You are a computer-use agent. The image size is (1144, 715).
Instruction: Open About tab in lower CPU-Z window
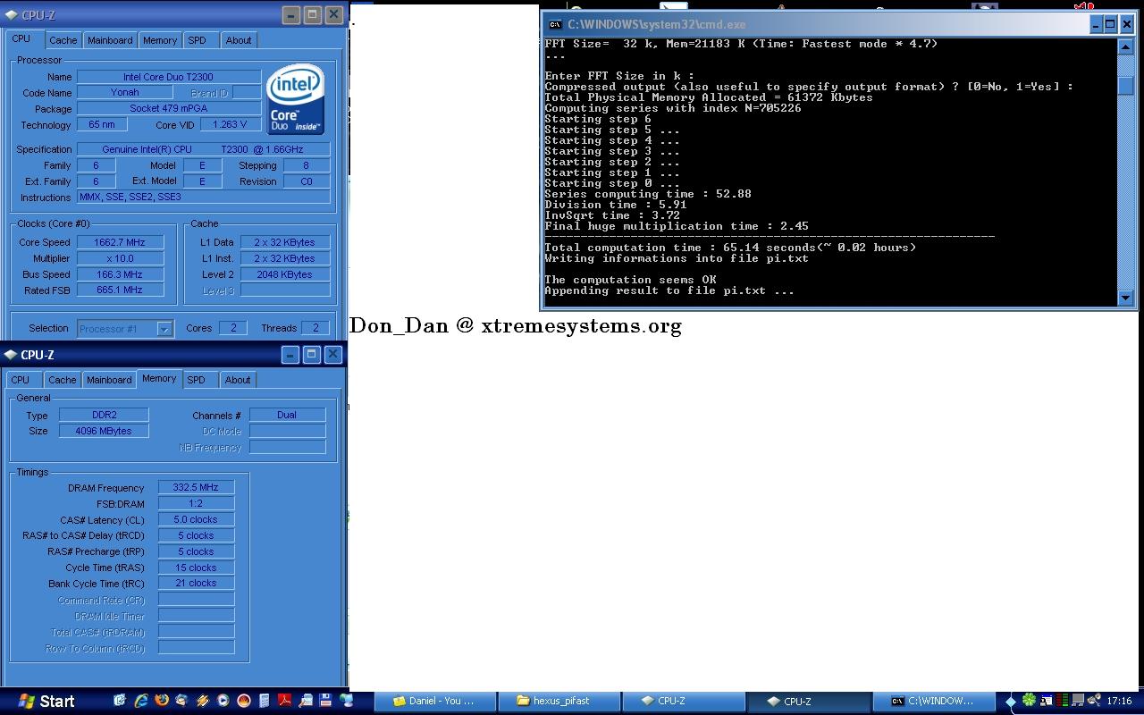click(x=237, y=380)
